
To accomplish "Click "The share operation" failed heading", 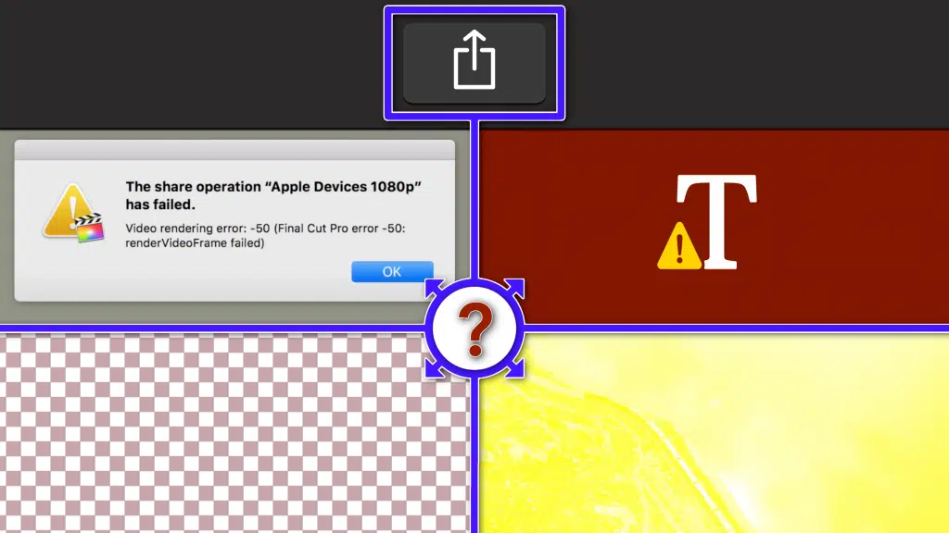I will (x=273, y=195).
